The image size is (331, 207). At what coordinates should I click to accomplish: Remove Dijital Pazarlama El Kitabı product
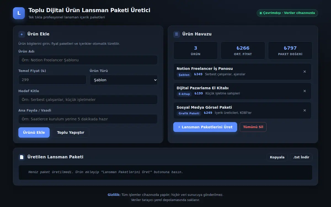point(305,91)
